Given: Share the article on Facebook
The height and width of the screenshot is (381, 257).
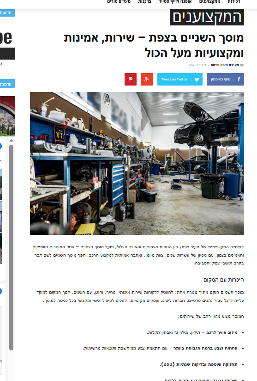Looking at the screenshot, I should (x=225, y=79).
